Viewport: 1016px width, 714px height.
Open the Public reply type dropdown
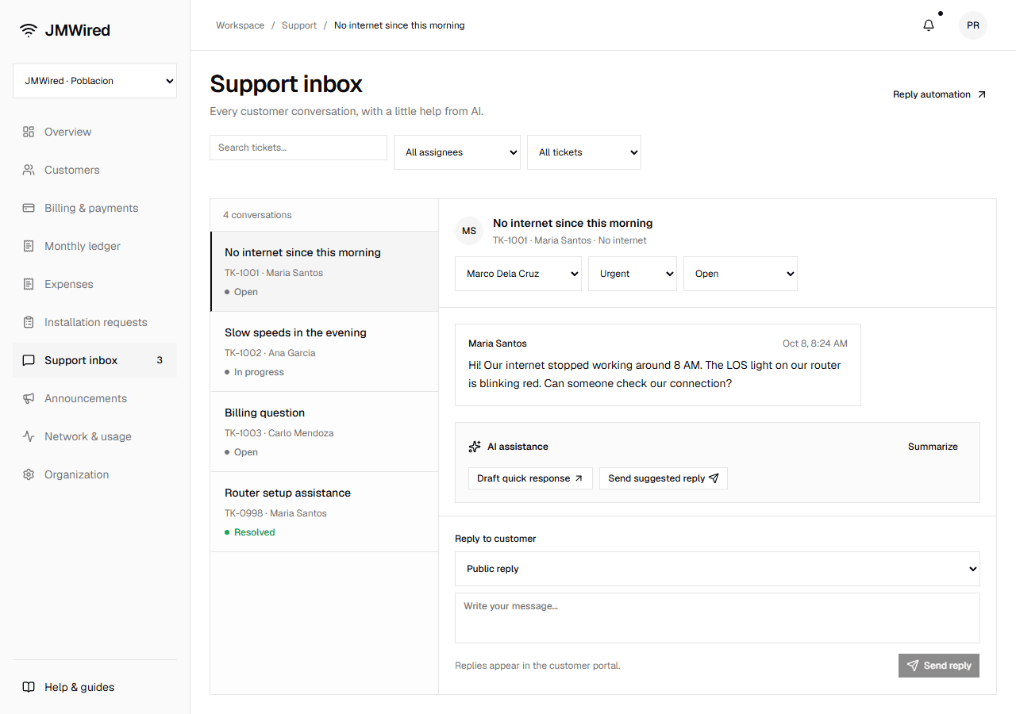[x=718, y=569]
